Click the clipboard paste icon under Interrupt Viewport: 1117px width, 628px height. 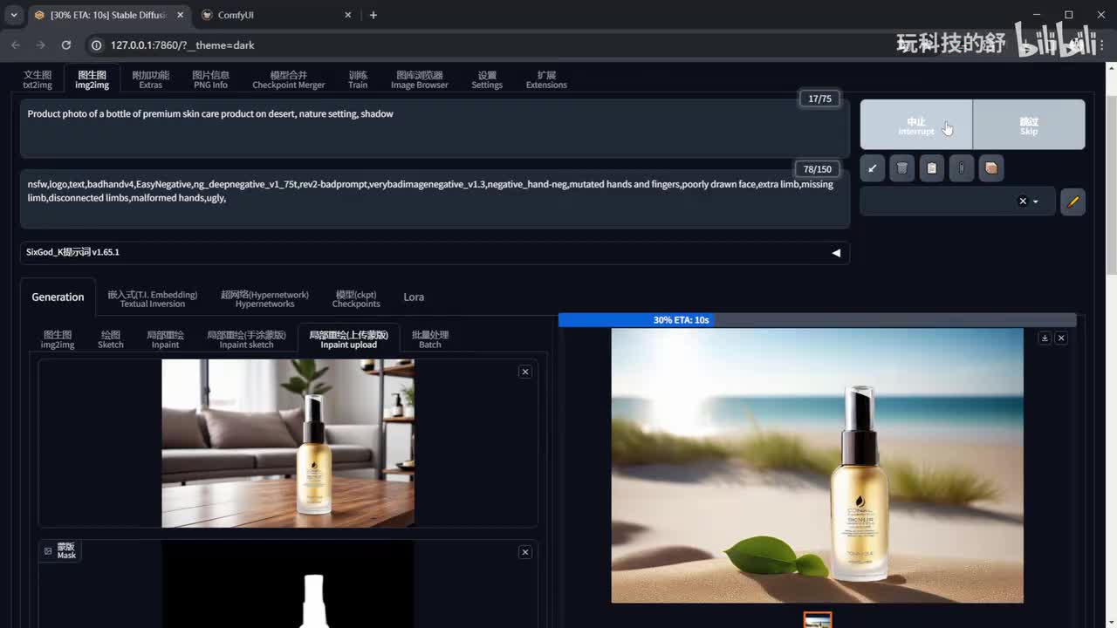(932, 168)
